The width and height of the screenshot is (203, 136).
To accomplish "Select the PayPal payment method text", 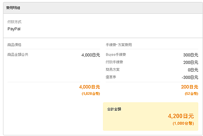I will click(14, 29).
